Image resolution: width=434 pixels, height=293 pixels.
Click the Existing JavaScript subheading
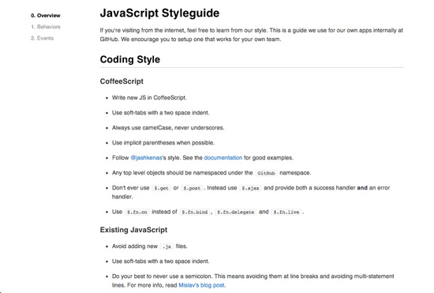click(133, 230)
